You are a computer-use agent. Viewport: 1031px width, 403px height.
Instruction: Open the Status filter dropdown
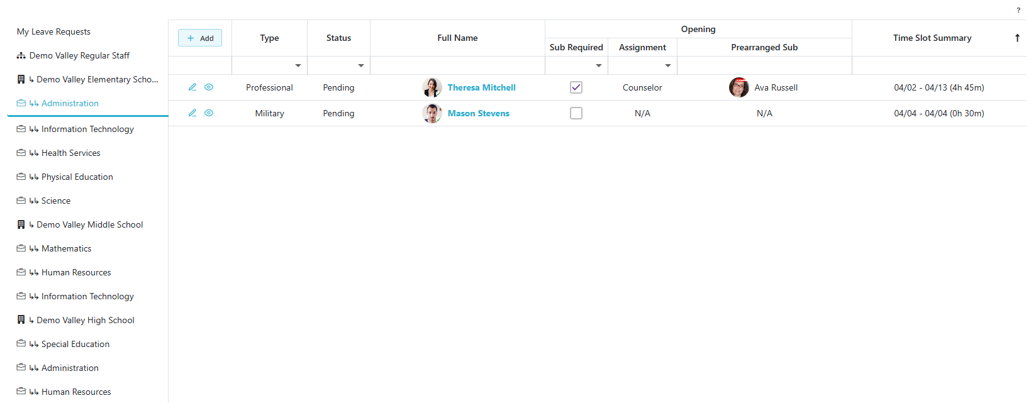click(x=361, y=65)
